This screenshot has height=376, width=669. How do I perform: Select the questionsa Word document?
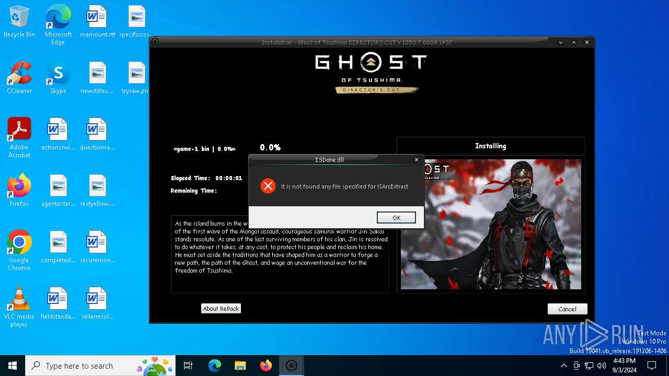[97, 135]
